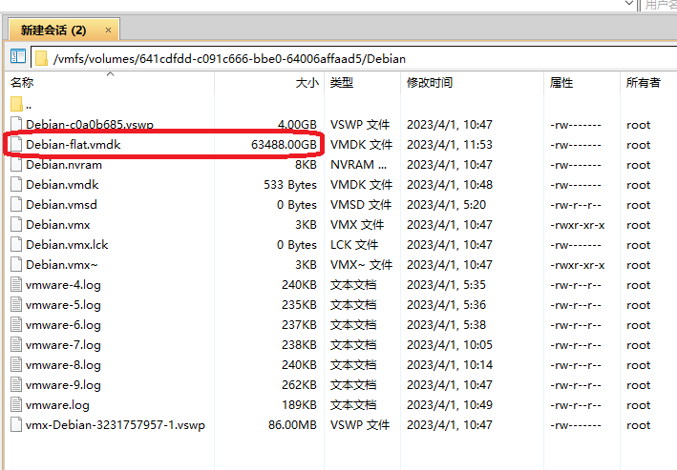Select file icon of Debian.vmdk
Viewport: 677px width, 470px height.
(x=16, y=185)
